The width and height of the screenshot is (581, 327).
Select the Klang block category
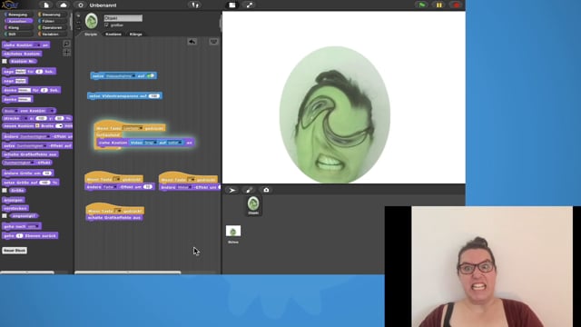point(17,27)
